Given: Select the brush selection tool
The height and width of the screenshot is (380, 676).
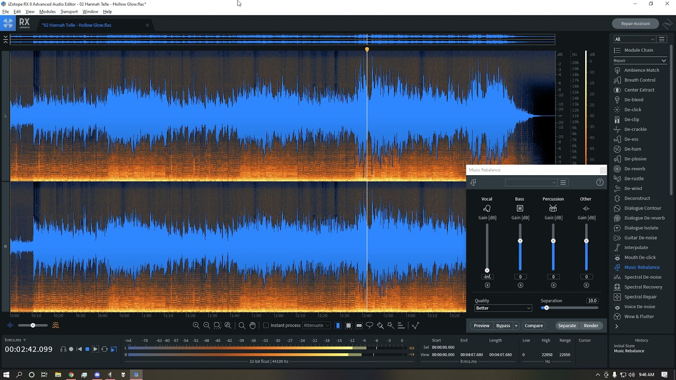Looking at the screenshot, I should pyautogui.click(x=380, y=326).
